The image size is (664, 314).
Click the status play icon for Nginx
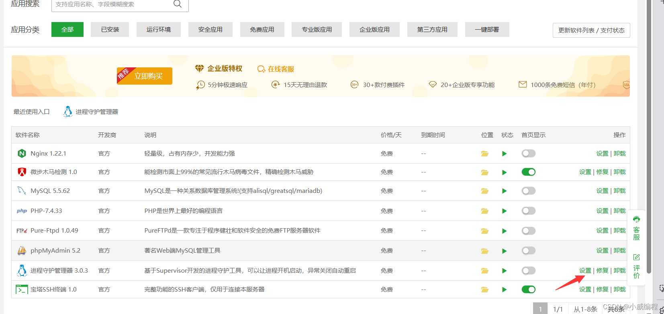(505, 154)
